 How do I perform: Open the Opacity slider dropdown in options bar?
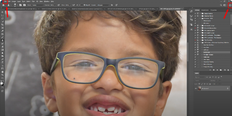coord(55,5)
